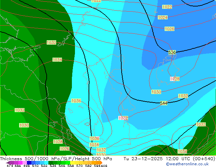Click the dark green legend swatch above 534
This screenshot has width=216, height=167.
tap(50, 163)
